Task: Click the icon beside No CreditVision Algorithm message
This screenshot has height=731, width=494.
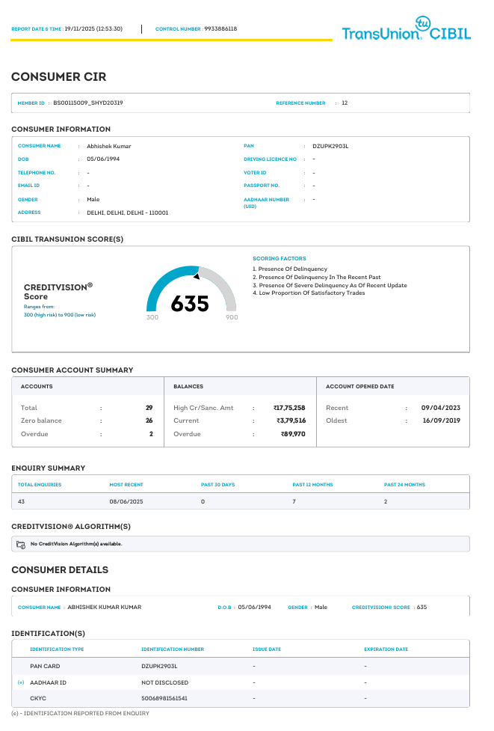Action: tap(21, 544)
